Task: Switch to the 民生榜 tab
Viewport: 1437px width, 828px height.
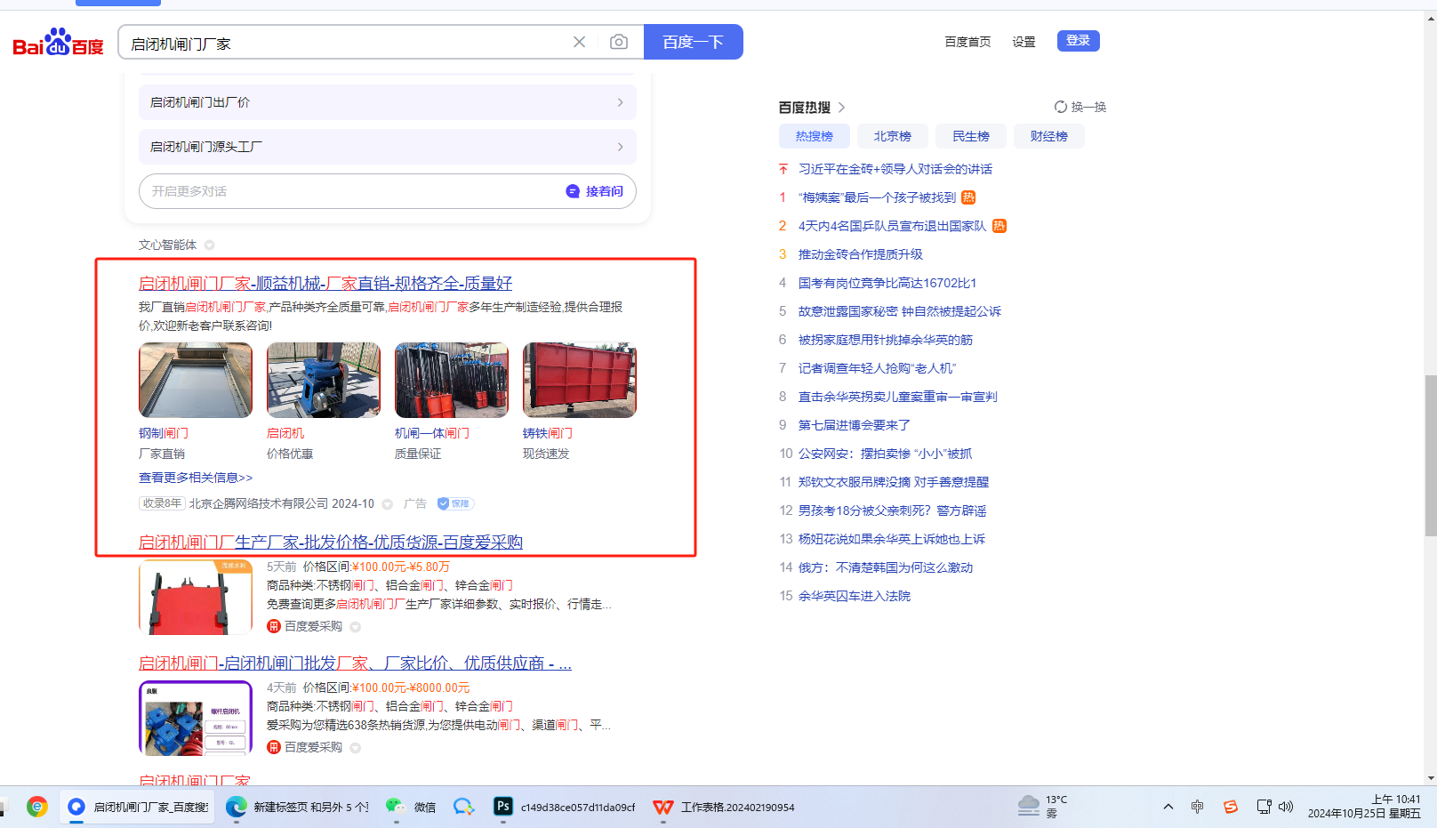Action: tap(971, 136)
